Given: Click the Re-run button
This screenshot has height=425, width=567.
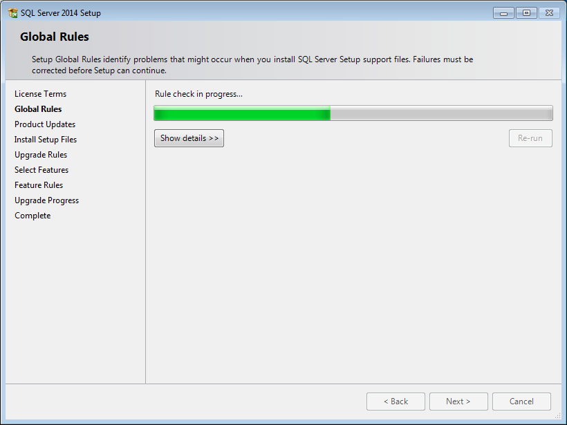Looking at the screenshot, I should (530, 138).
